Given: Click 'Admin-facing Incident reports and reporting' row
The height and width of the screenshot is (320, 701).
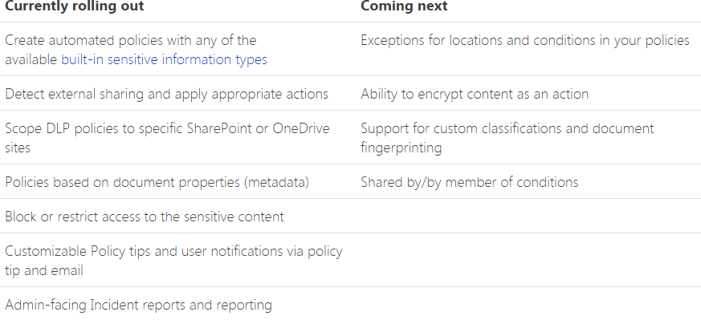Looking at the screenshot, I should tap(139, 305).
